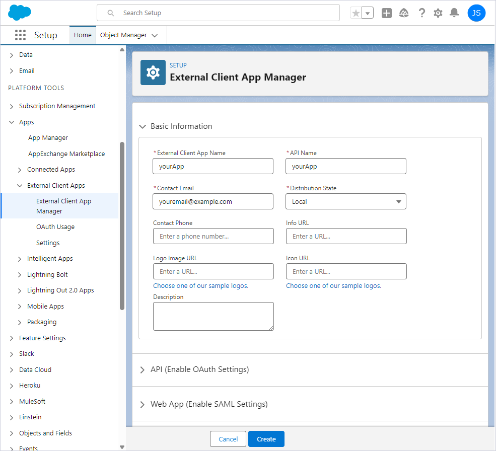Viewport: 496px width, 451px height.
Task: Open the App Launcher dots grid
Action: (20, 35)
